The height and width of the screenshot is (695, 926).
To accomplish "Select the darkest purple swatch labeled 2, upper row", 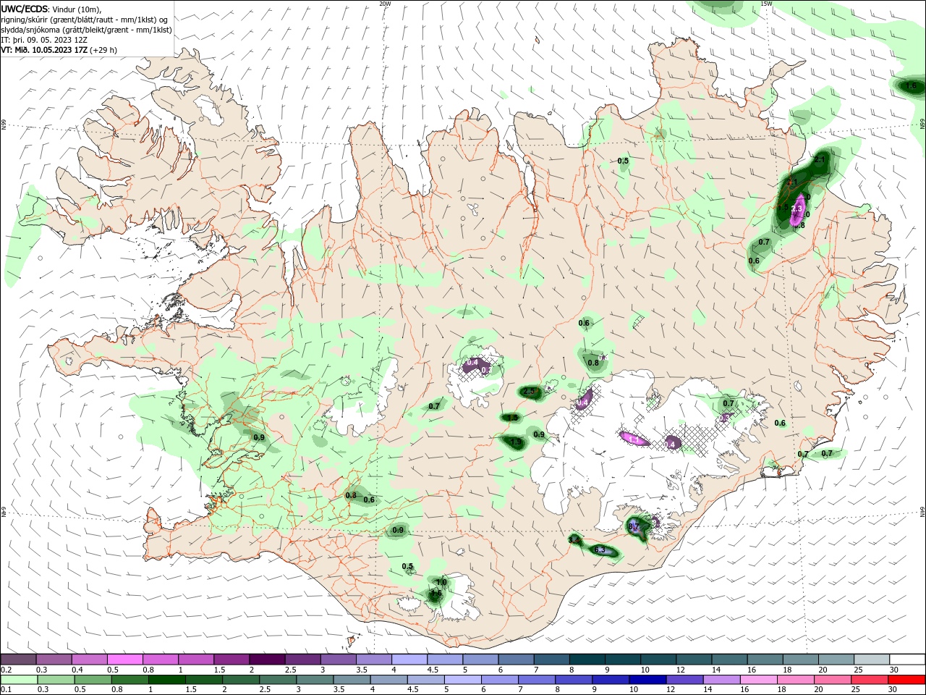I will [x=266, y=660].
